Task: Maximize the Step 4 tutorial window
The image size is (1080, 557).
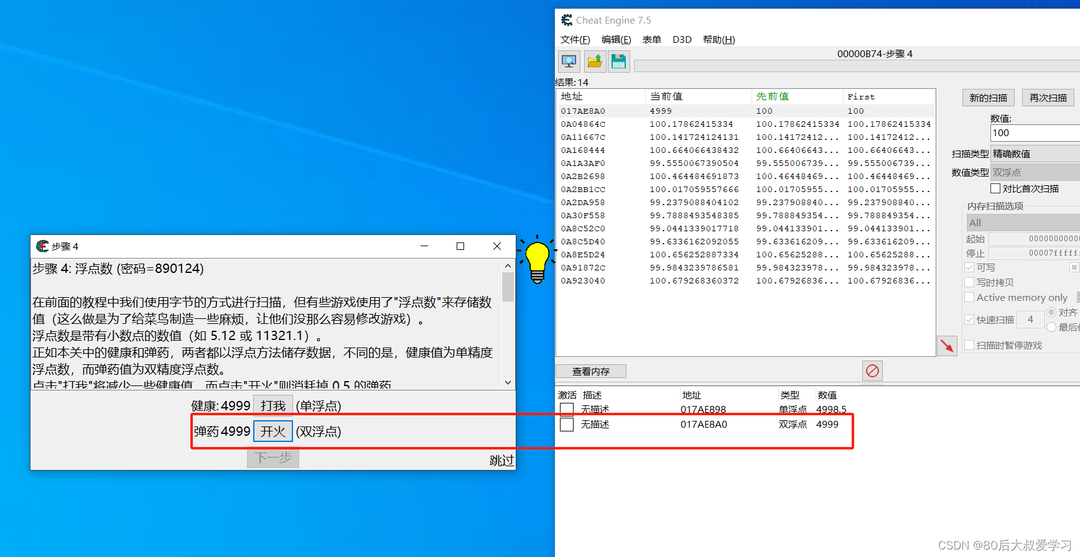Action: [x=460, y=246]
